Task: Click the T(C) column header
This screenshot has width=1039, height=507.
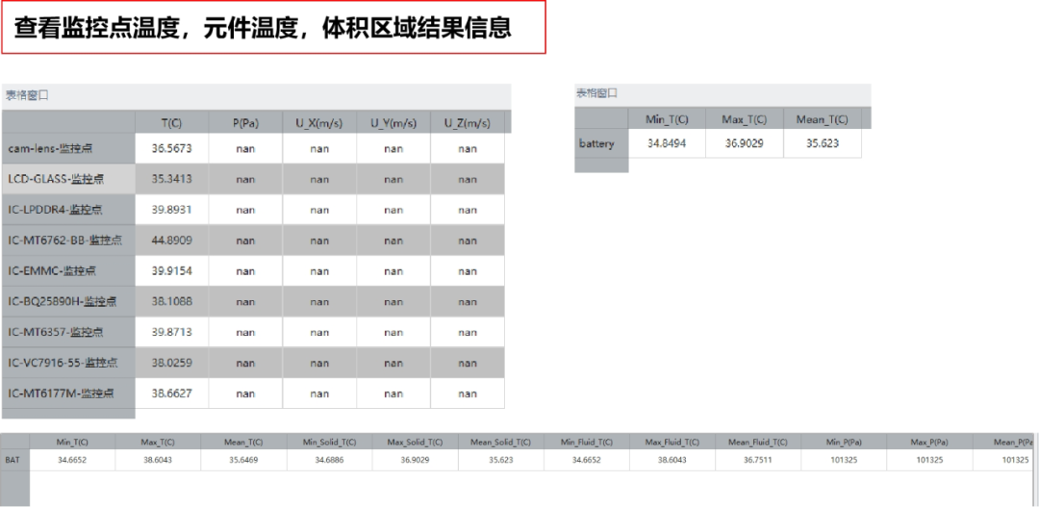Action: click(x=171, y=122)
